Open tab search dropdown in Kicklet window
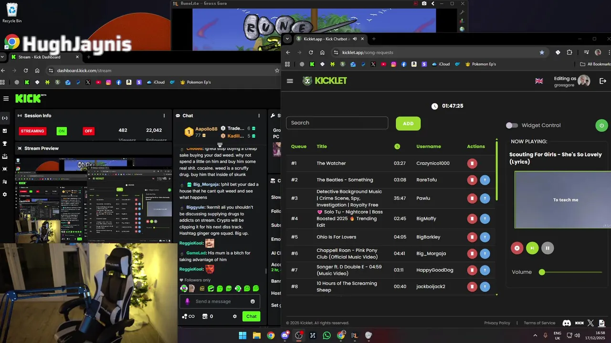This screenshot has height=343, width=611. click(x=287, y=39)
